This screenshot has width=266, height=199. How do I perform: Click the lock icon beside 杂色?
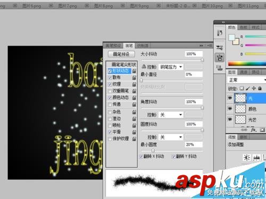coord(134,112)
